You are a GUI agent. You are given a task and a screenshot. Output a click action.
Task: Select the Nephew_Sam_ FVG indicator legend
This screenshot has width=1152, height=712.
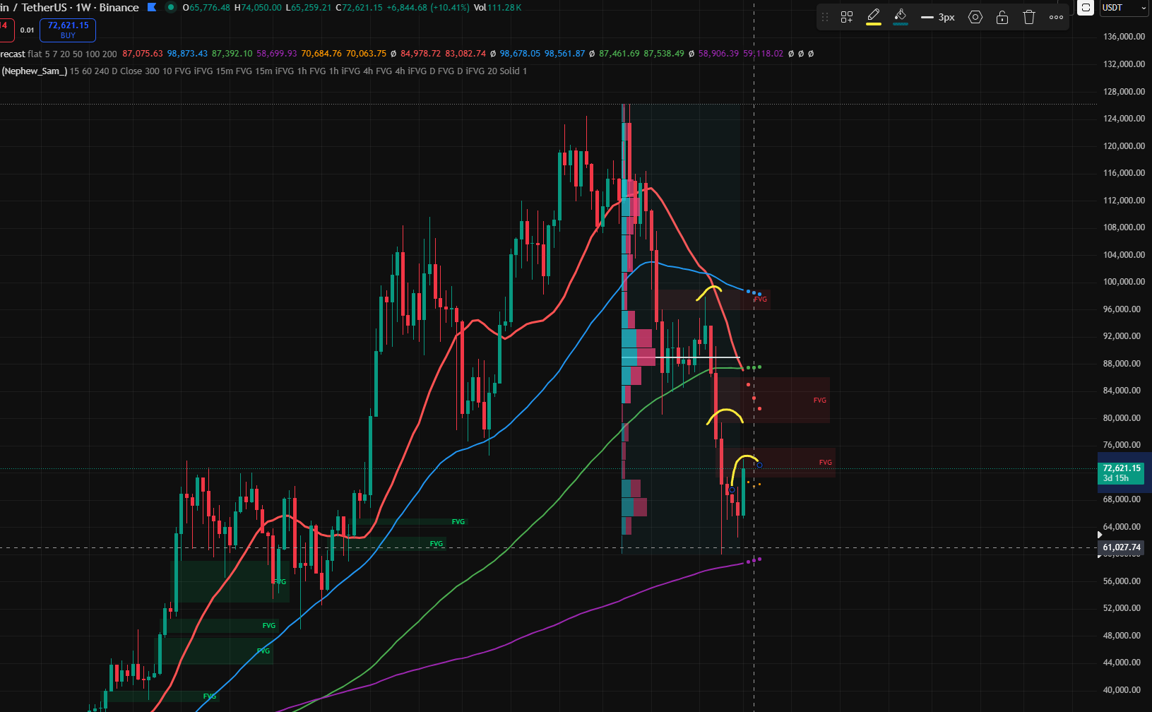(35, 71)
